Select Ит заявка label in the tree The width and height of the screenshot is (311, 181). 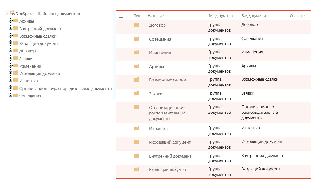[28, 81]
